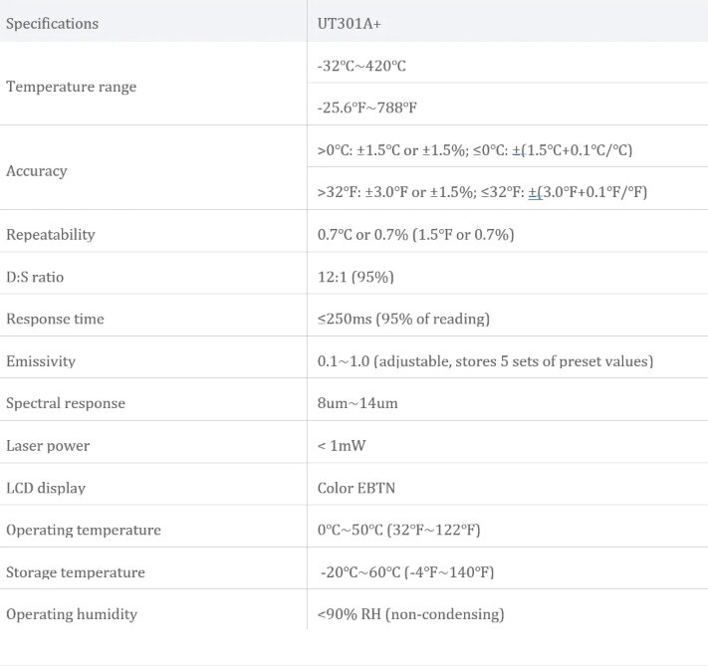The height and width of the screenshot is (666, 708).
Task: Click the <90% RH (non-condensing) value
Action: click(x=410, y=614)
